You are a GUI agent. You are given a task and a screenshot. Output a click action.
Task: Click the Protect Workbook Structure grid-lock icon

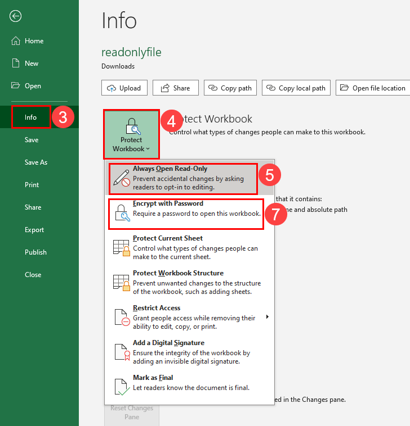[122, 283]
